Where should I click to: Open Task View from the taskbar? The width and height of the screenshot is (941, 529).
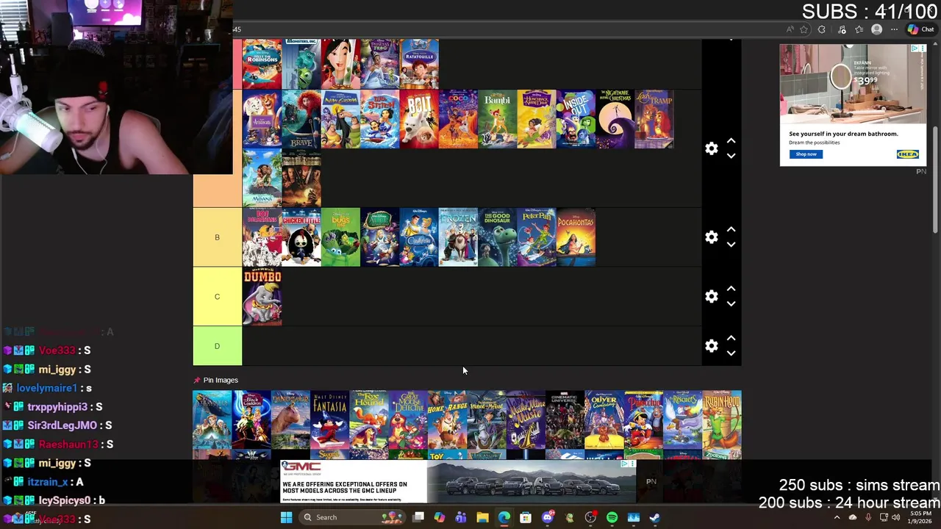click(x=418, y=517)
